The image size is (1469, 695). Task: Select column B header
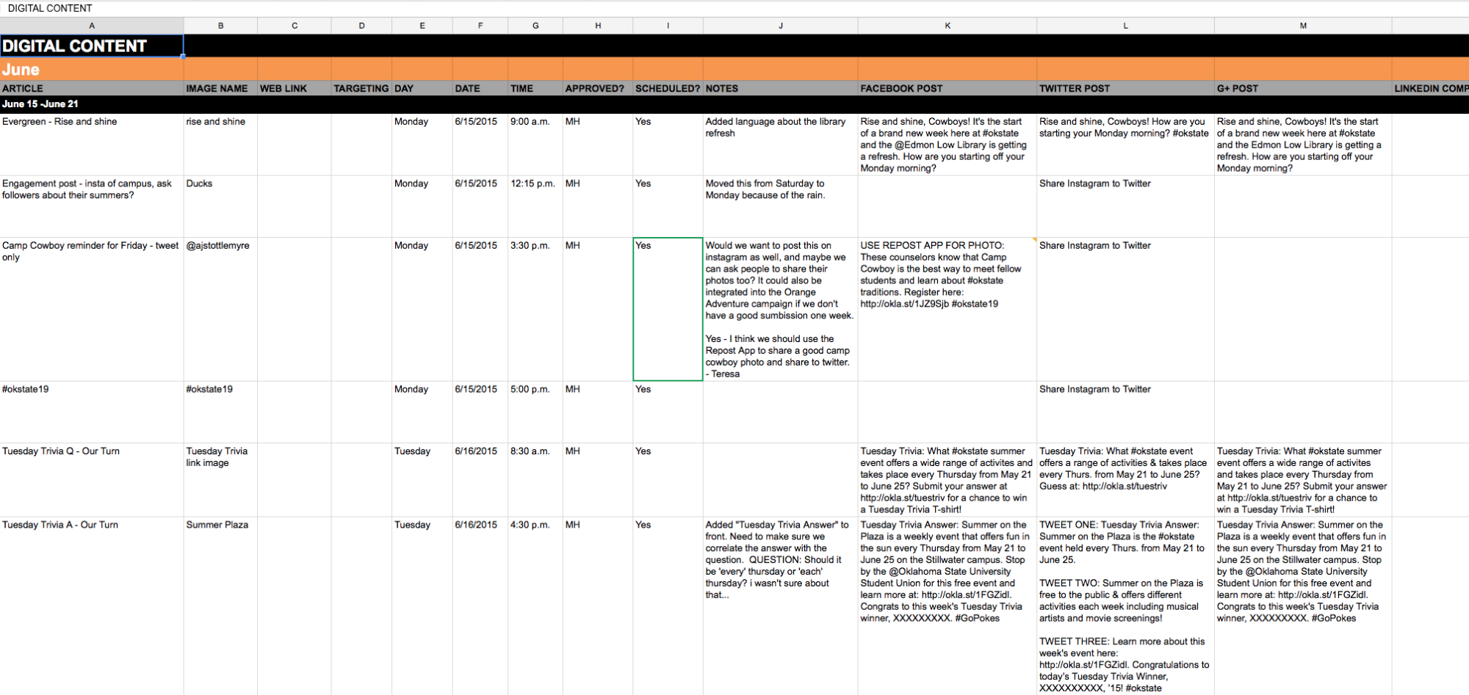pos(220,26)
